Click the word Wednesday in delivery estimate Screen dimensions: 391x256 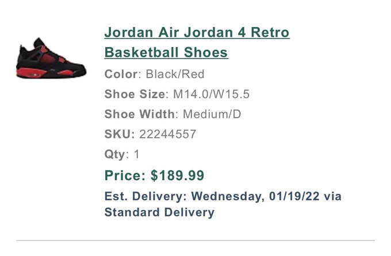click(228, 196)
